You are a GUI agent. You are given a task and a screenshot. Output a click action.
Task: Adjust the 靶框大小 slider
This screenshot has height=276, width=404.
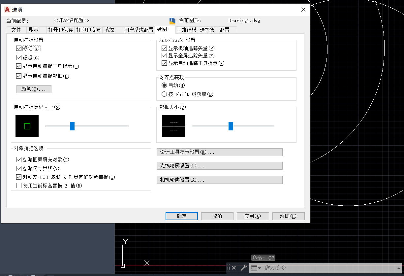pyautogui.click(x=231, y=126)
